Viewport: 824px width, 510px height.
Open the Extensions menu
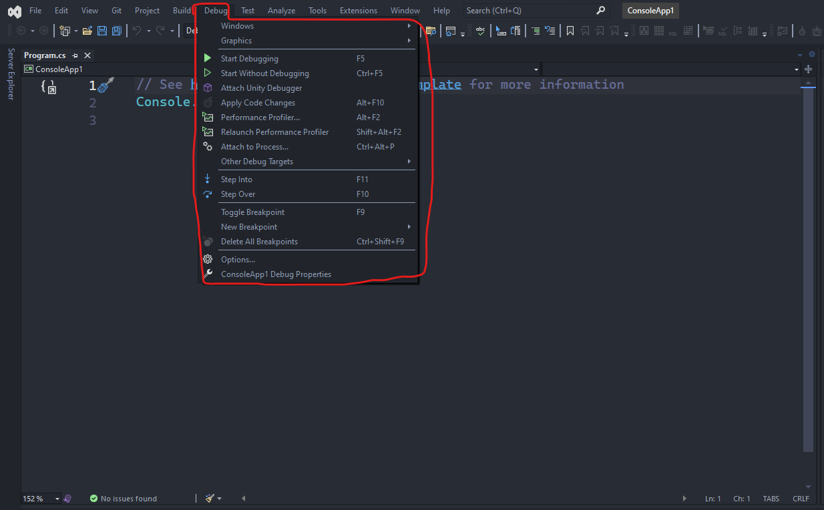(x=359, y=11)
